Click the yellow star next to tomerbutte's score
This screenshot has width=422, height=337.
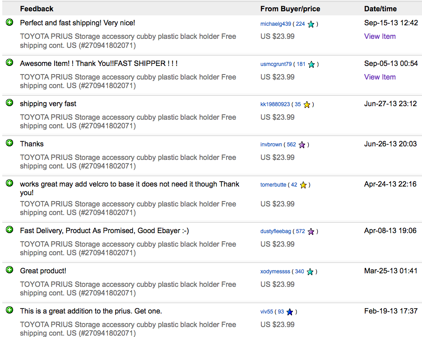coord(303,185)
